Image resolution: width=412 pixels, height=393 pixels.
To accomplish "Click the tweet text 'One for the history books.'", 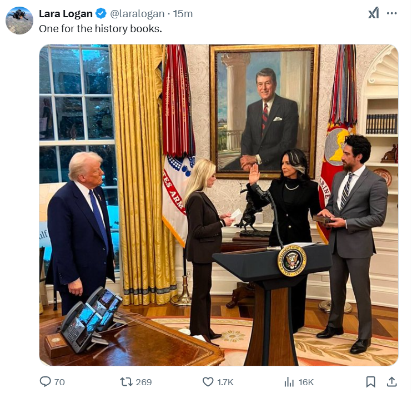I will tap(101, 29).
